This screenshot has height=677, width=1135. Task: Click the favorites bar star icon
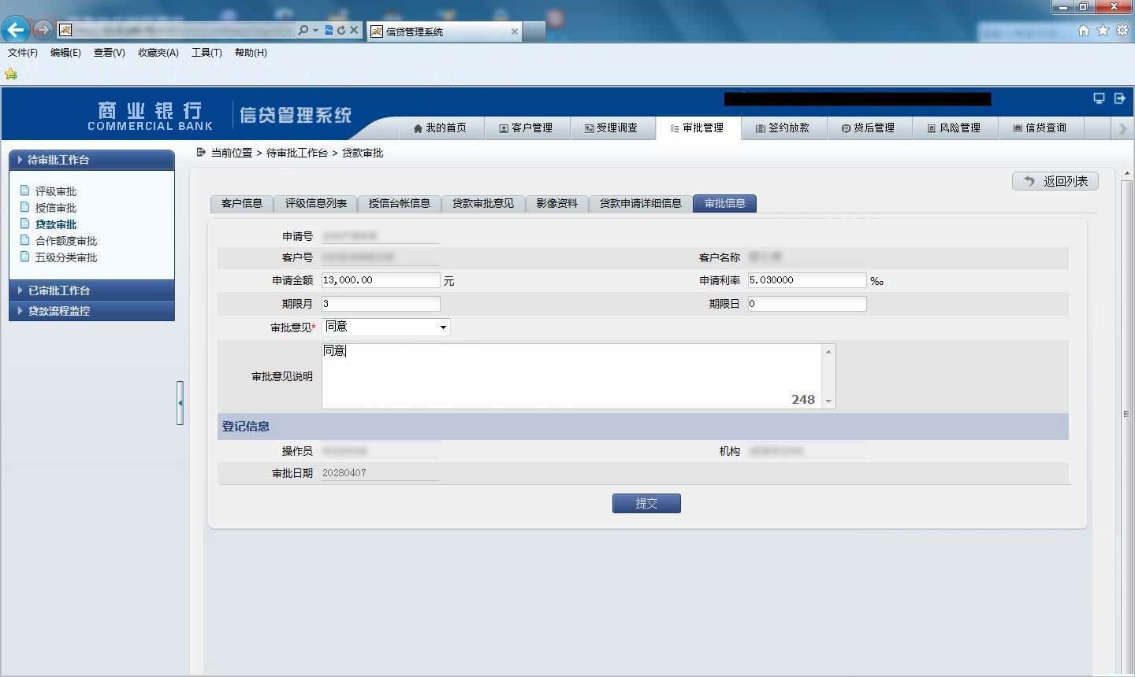coord(11,74)
